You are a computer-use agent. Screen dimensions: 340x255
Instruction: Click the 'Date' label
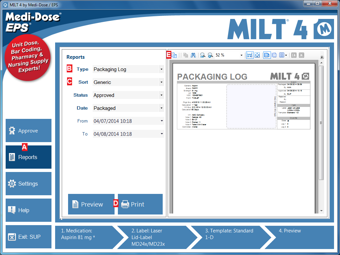pyautogui.click(x=82, y=108)
